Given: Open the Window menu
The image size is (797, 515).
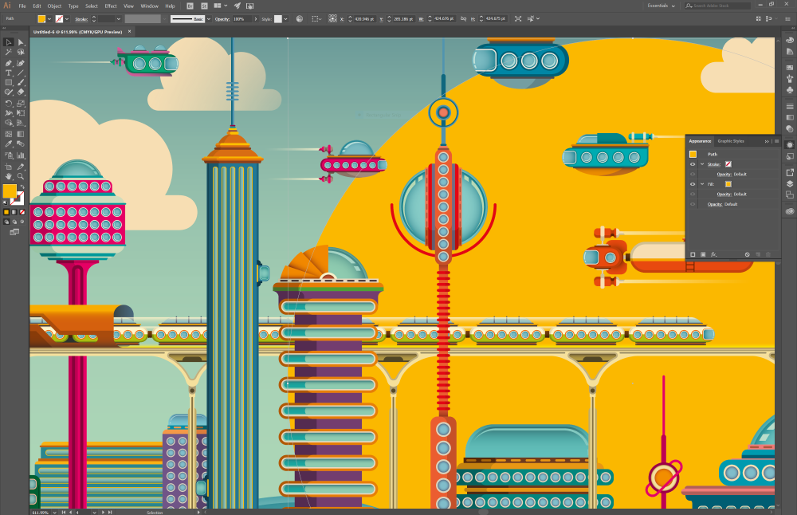Looking at the screenshot, I should [x=150, y=6].
